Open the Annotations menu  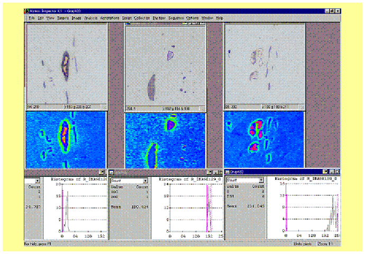tap(109, 18)
